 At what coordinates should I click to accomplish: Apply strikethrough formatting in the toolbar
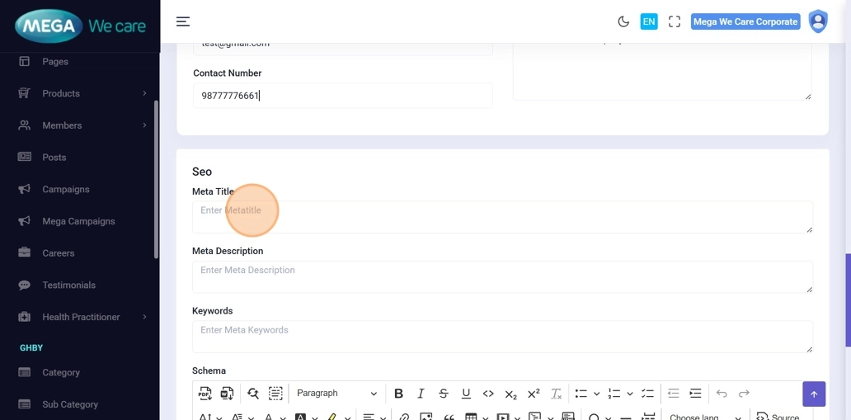click(x=444, y=394)
